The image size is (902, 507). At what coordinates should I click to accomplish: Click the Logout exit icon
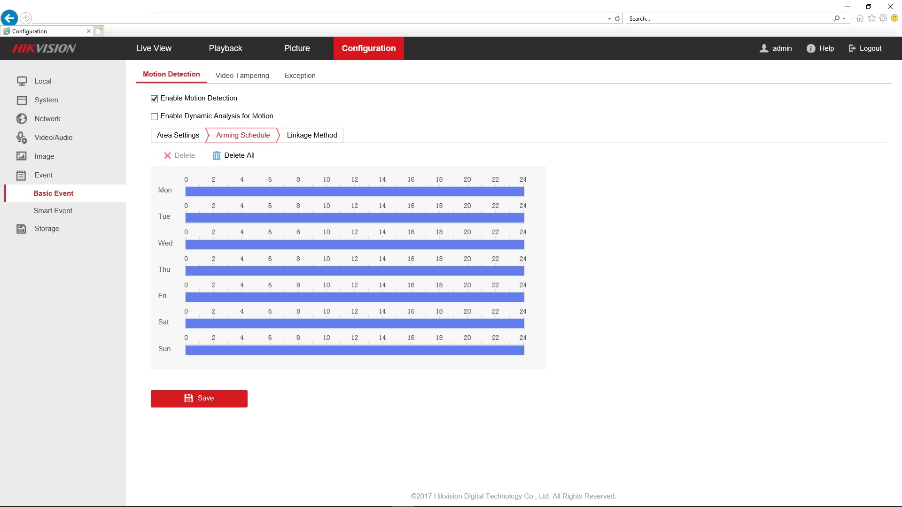point(852,48)
